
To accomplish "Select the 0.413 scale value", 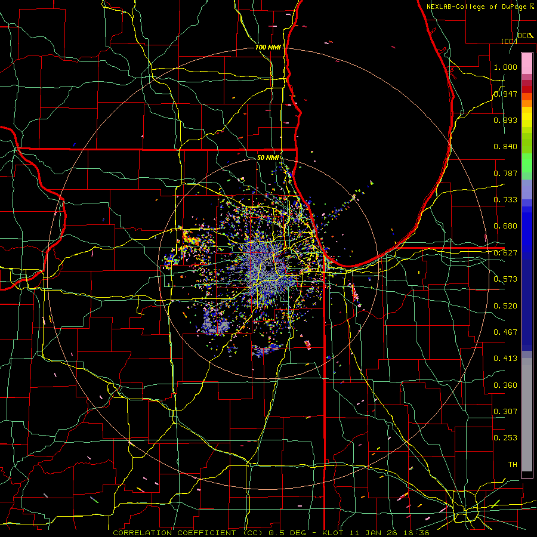I will coord(505,359).
